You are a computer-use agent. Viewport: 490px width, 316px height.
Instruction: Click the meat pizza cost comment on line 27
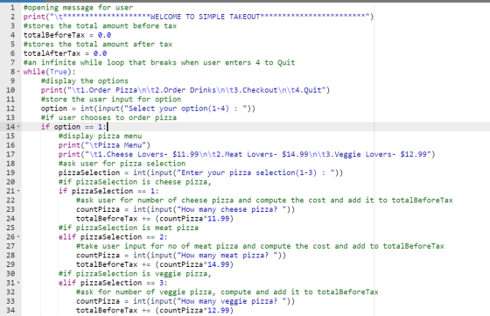point(260,246)
